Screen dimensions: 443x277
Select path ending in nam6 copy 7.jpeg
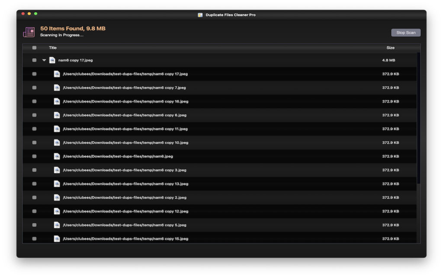click(x=124, y=87)
